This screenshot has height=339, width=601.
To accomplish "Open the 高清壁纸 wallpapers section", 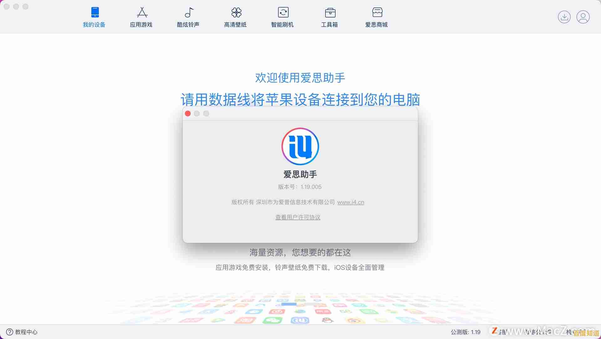I will pyautogui.click(x=235, y=17).
